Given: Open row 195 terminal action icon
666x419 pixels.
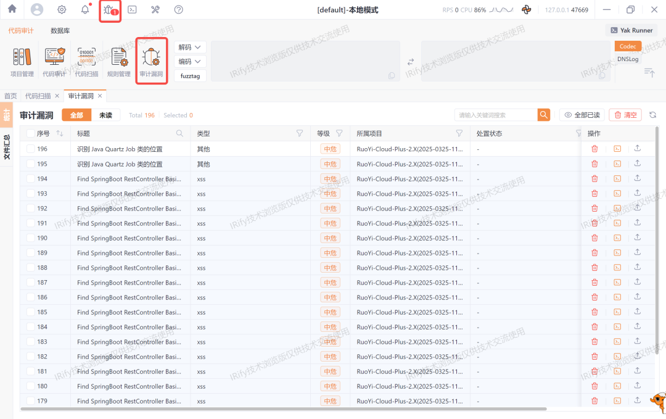Looking at the screenshot, I should 617,164.
